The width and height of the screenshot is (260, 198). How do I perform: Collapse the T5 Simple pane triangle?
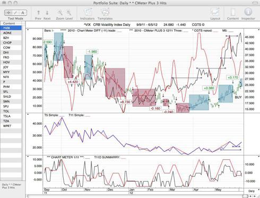point(28,115)
